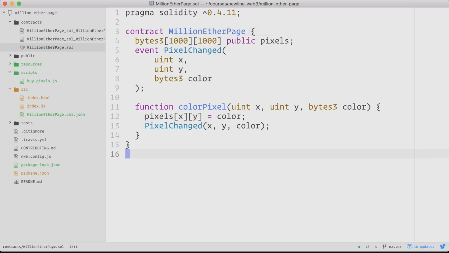449x253 pixels.
Task: Click the package updates box icon
Action: (x=410, y=247)
